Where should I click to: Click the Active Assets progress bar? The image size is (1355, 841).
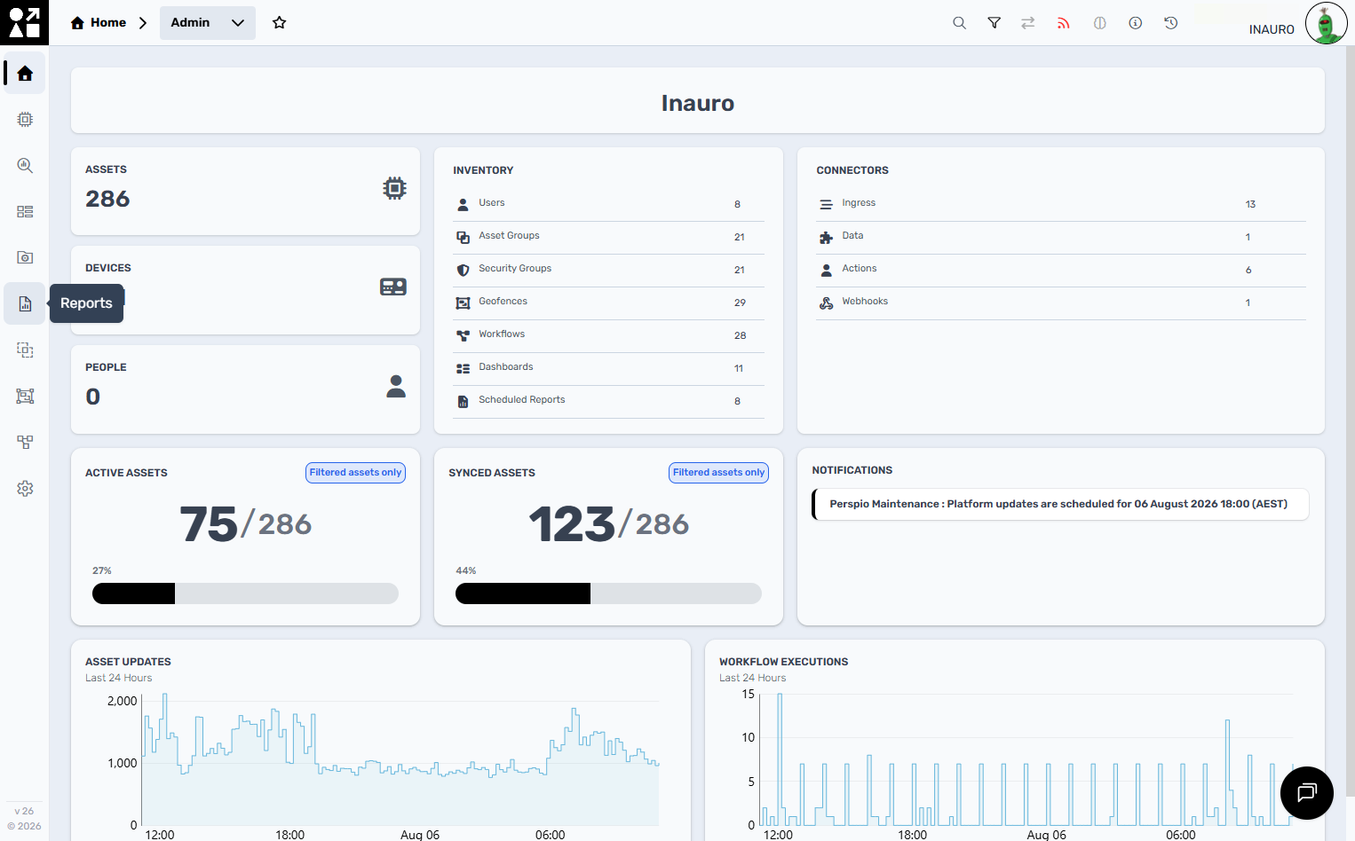click(x=245, y=593)
